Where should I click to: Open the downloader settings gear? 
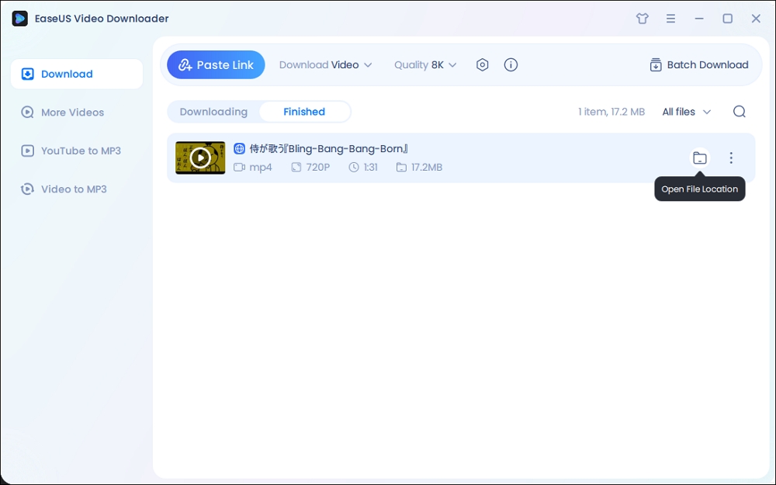482,64
